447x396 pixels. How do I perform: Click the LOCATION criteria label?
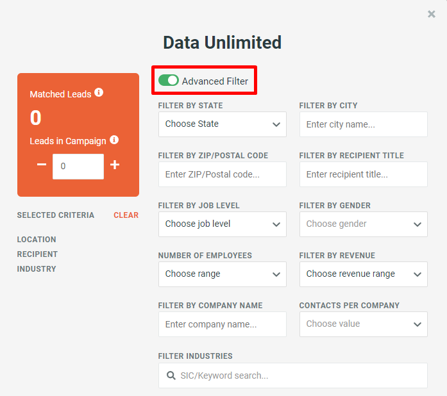tap(37, 239)
